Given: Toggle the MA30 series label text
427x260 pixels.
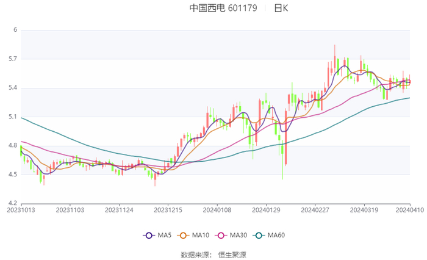Looking at the screenshot, I should [240, 236].
